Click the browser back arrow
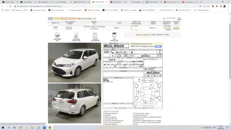The width and height of the screenshot is (231, 130). pos(3,6)
